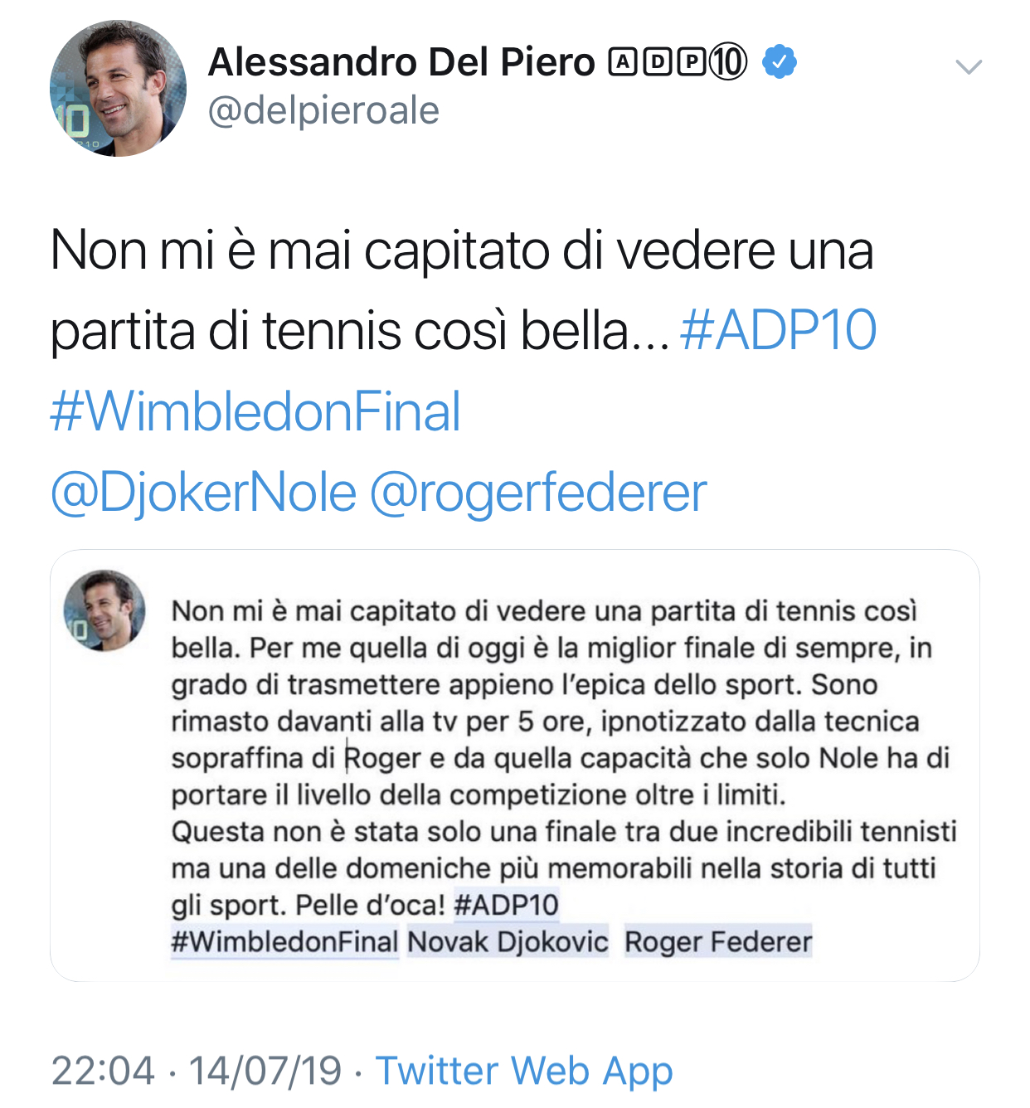Open the blue #WimbledonFinal hashtag in the tweet

255,411
